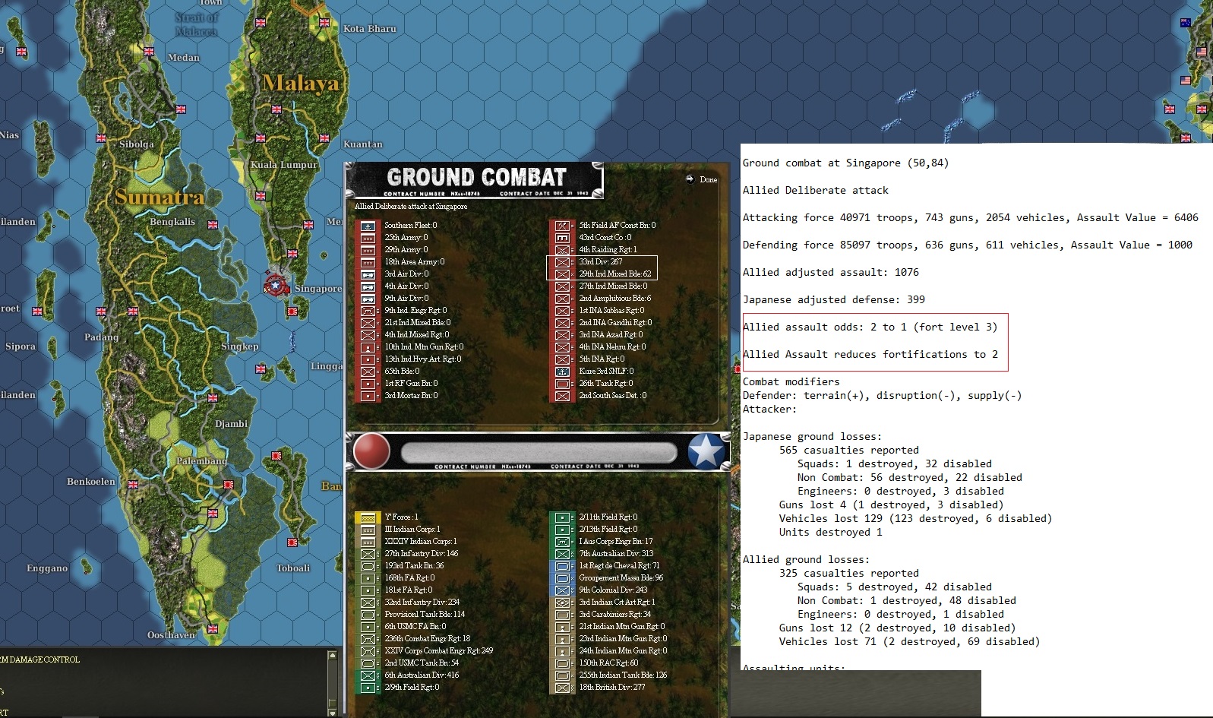
Task: Select the 18th Area Army unit icon
Action: pyautogui.click(x=368, y=262)
